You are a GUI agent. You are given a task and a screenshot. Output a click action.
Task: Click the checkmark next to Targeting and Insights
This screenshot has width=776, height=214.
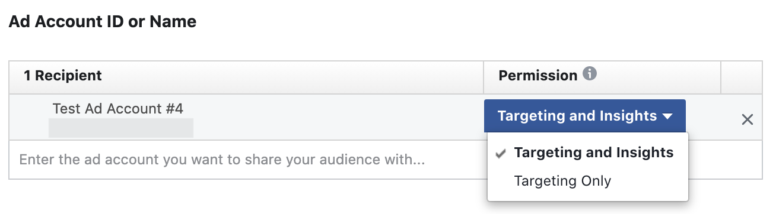(x=501, y=153)
